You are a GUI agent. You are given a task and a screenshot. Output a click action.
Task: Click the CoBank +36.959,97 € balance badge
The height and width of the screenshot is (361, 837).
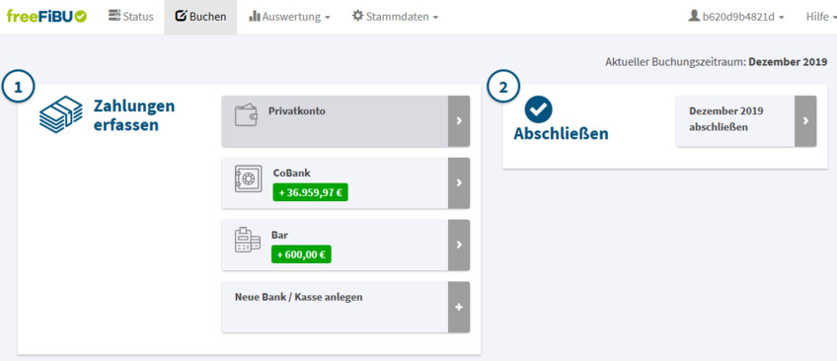pos(310,192)
